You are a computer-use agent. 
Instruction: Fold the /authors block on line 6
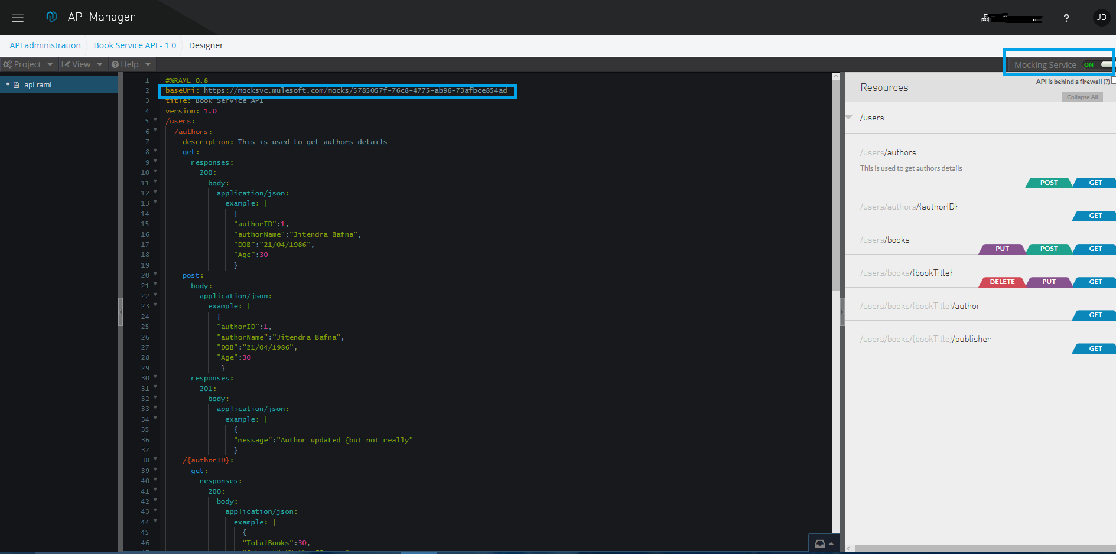coord(155,131)
